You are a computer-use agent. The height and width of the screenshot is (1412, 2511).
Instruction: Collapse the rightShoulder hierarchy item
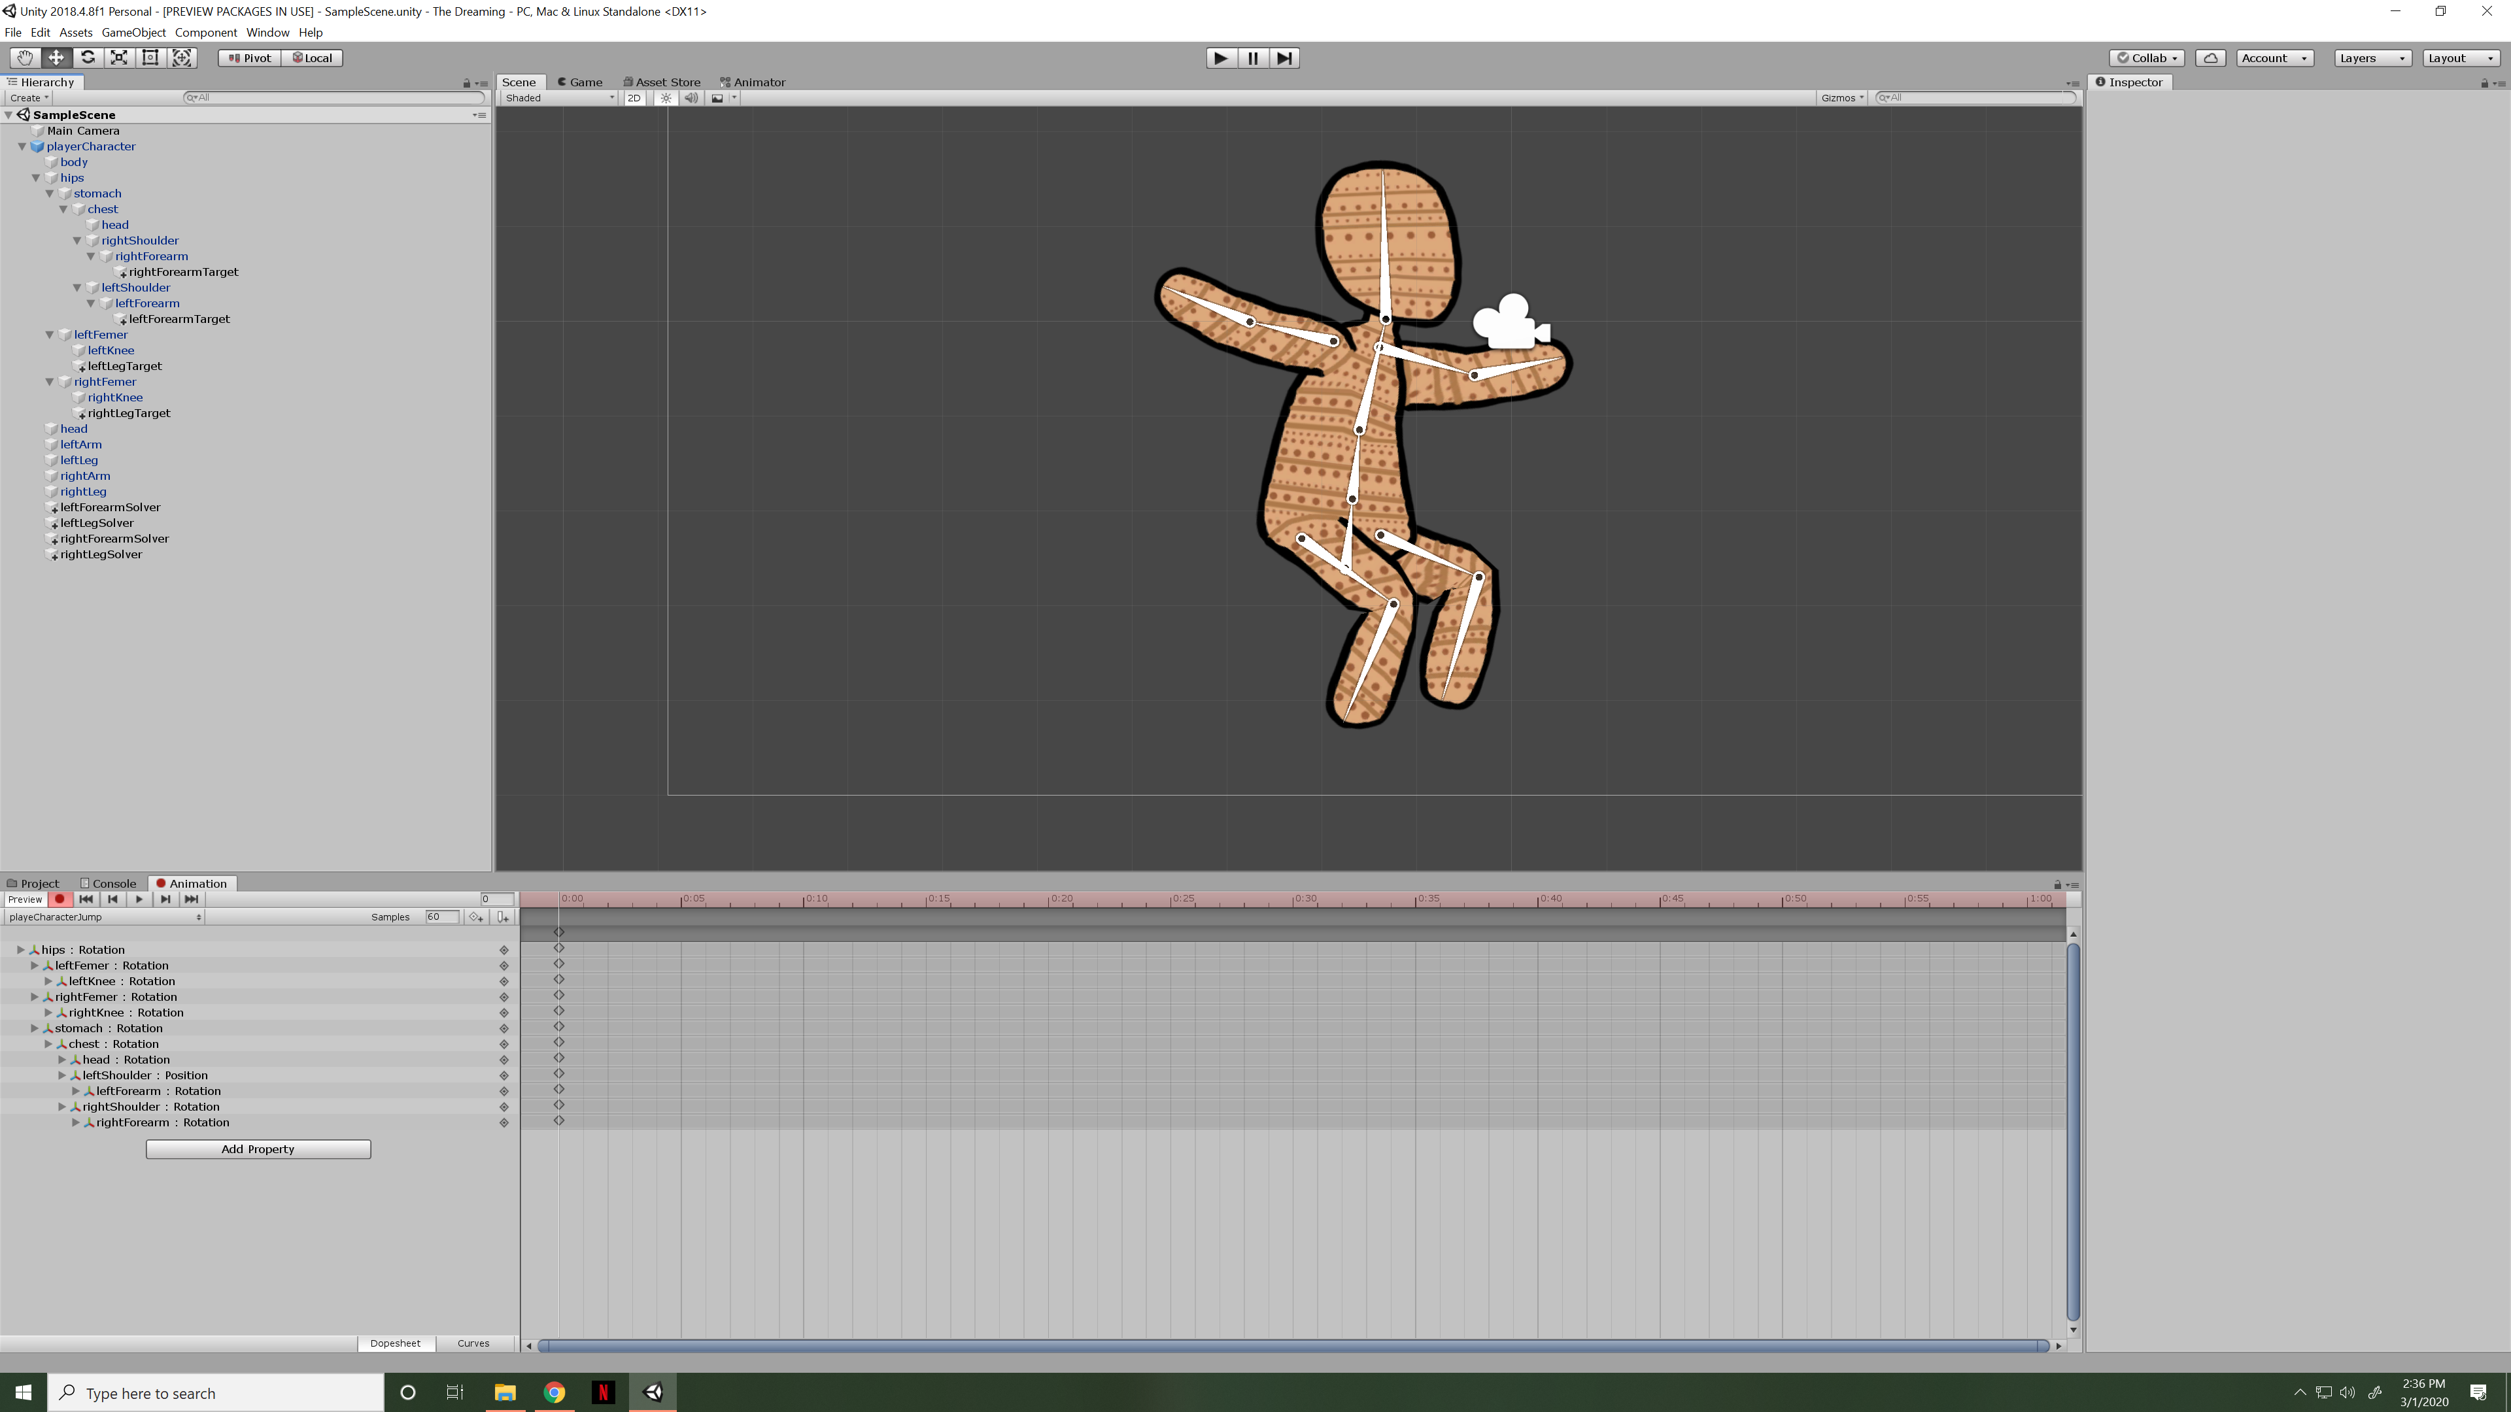(x=78, y=241)
